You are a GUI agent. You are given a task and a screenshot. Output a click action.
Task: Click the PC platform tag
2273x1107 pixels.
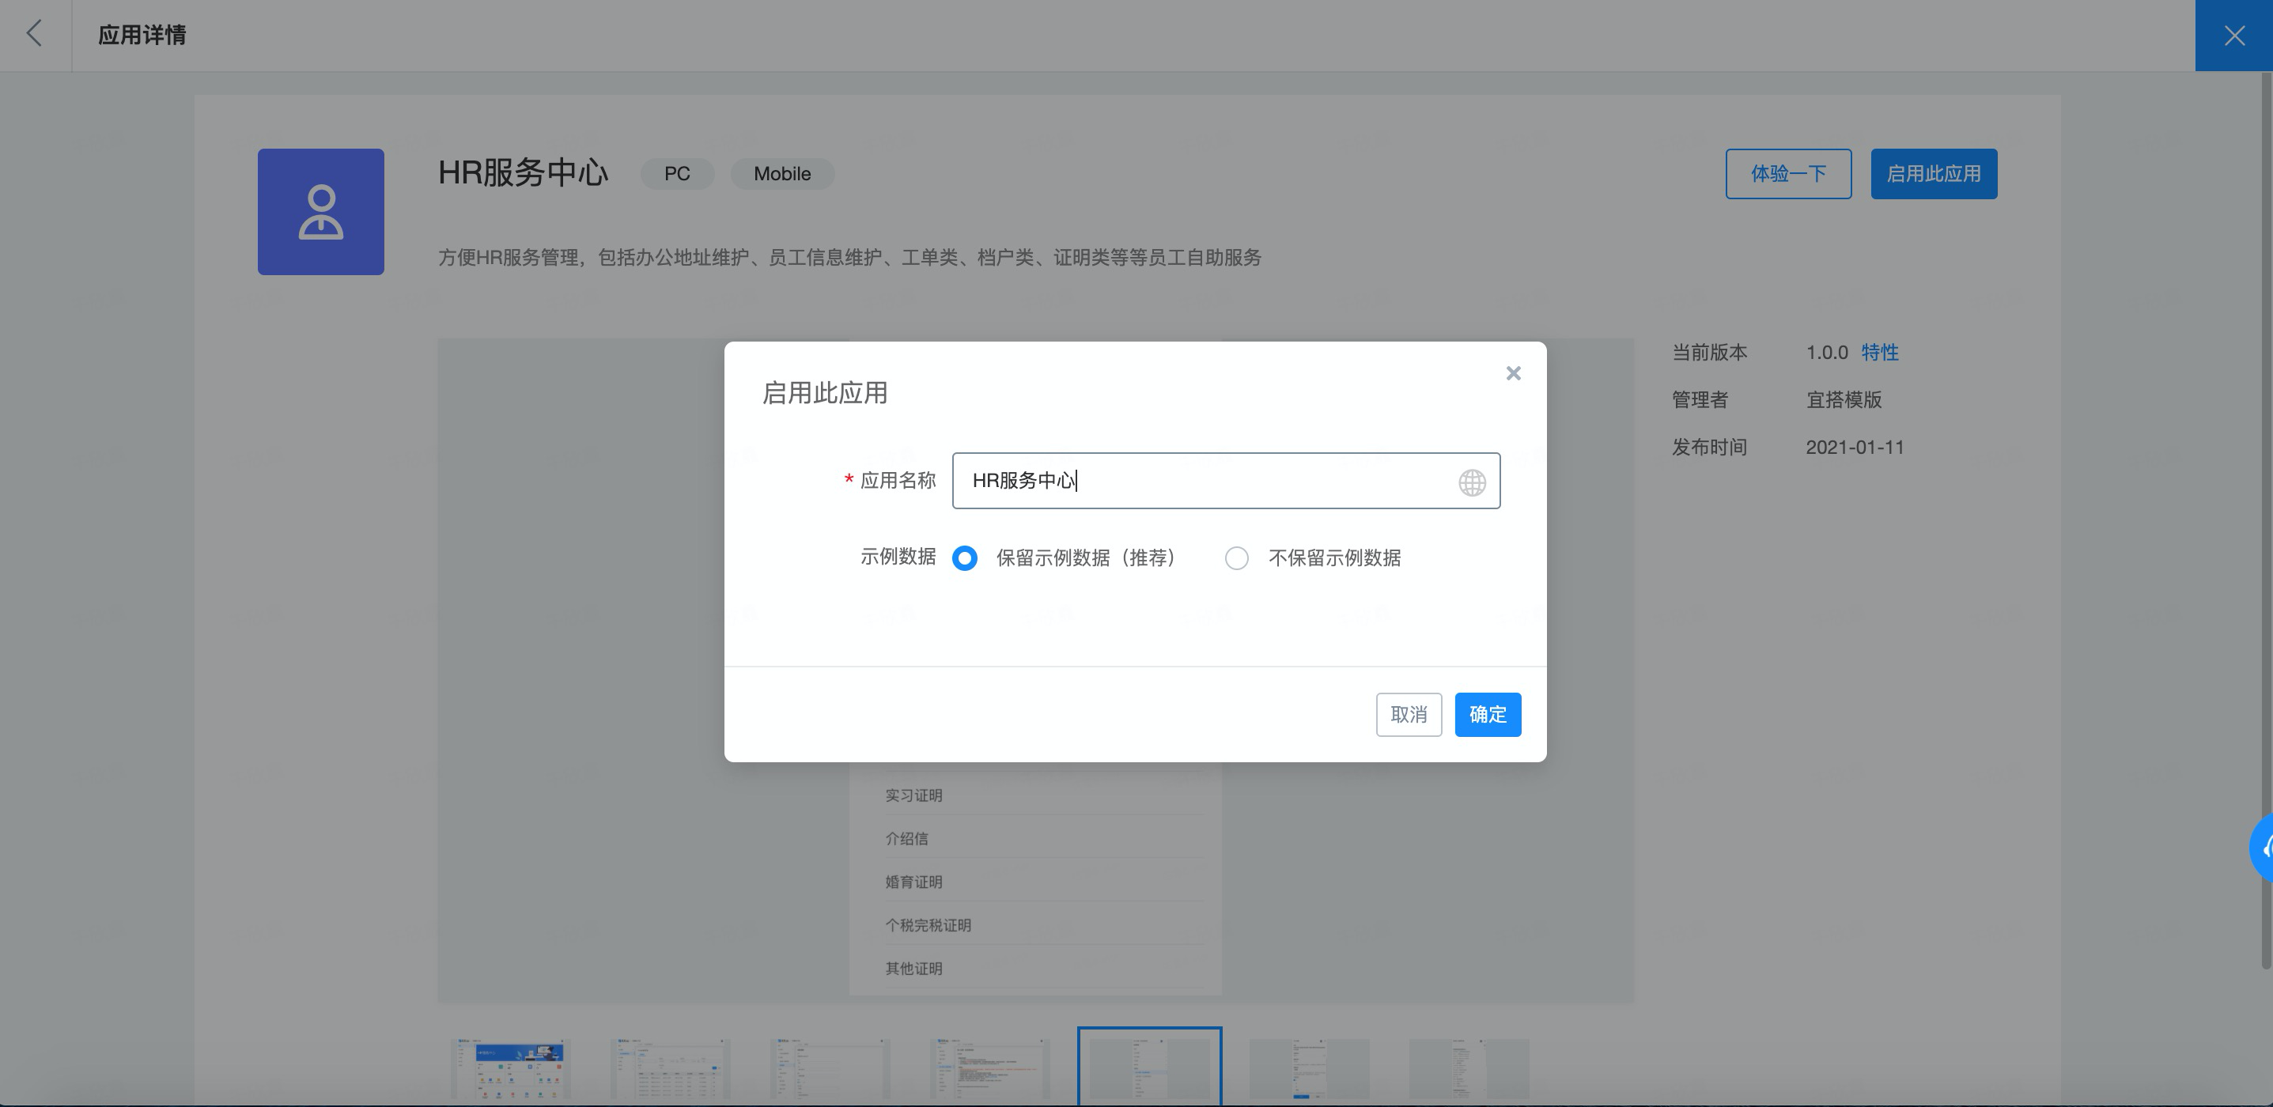[x=677, y=174]
